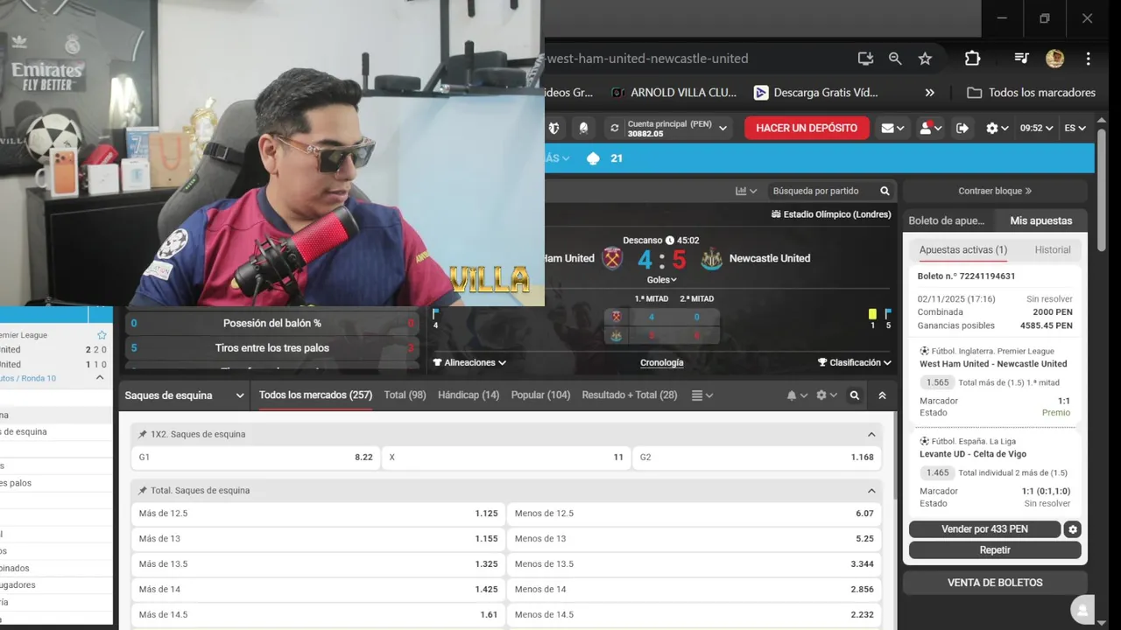Screen dimensions: 1121x630
Task: Open the Chrome three-dot menu
Action: [x=1089, y=59]
